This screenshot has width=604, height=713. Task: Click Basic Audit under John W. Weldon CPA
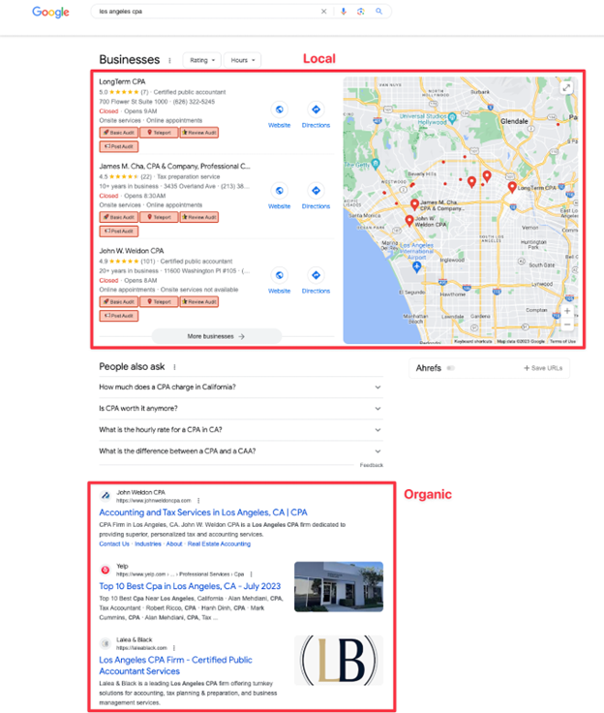[119, 301]
